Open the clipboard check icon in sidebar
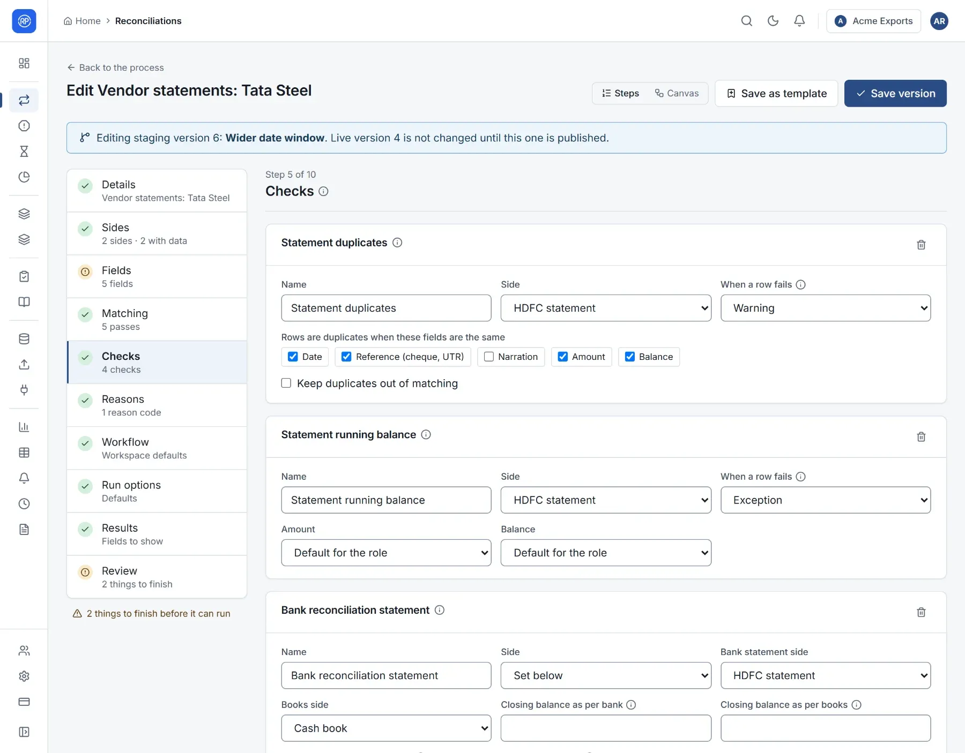The height and width of the screenshot is (753, 965). point(24,276)
